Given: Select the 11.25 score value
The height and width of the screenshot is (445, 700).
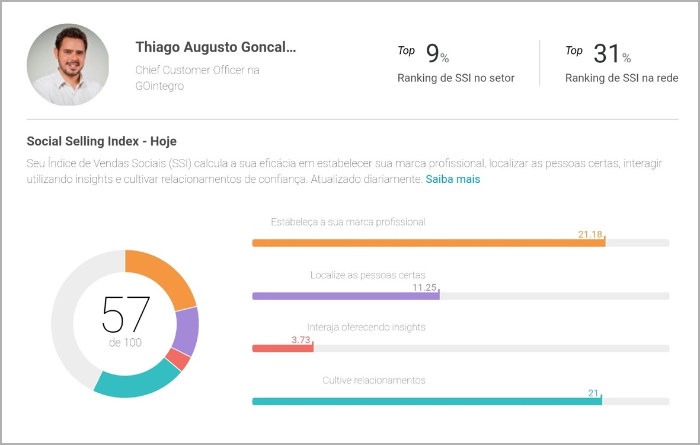Looking at the screenshot, I should tap(423, 287).
